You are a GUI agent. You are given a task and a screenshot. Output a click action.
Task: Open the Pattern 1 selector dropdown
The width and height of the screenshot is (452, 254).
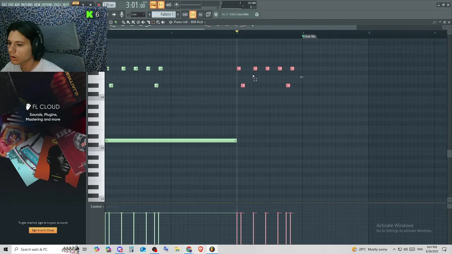pos(163,14)
